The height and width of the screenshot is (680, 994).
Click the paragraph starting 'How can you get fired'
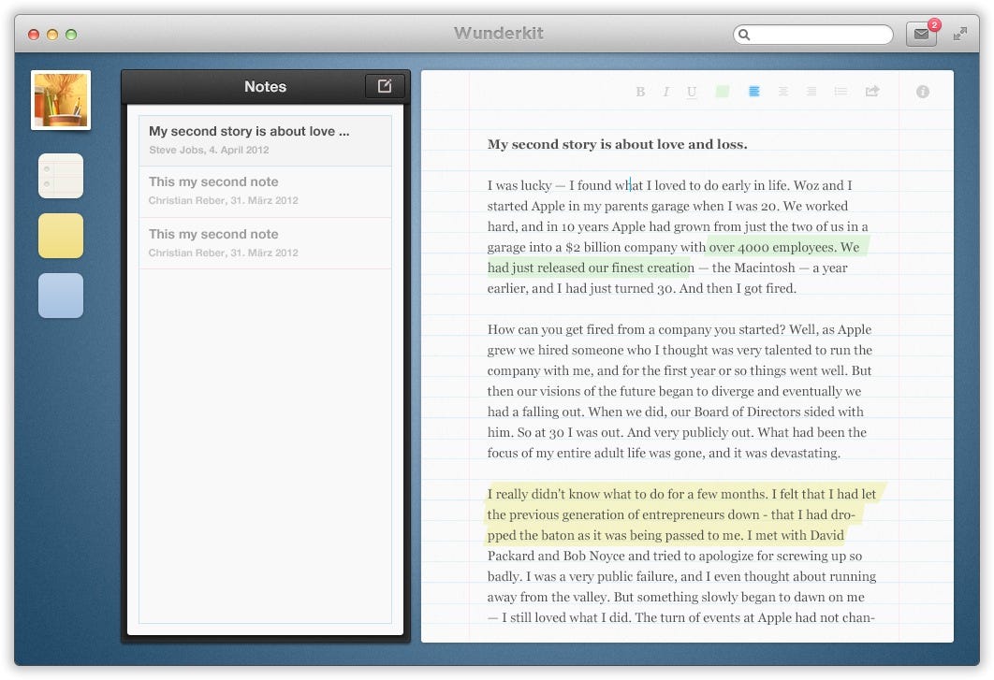[680, 391]
